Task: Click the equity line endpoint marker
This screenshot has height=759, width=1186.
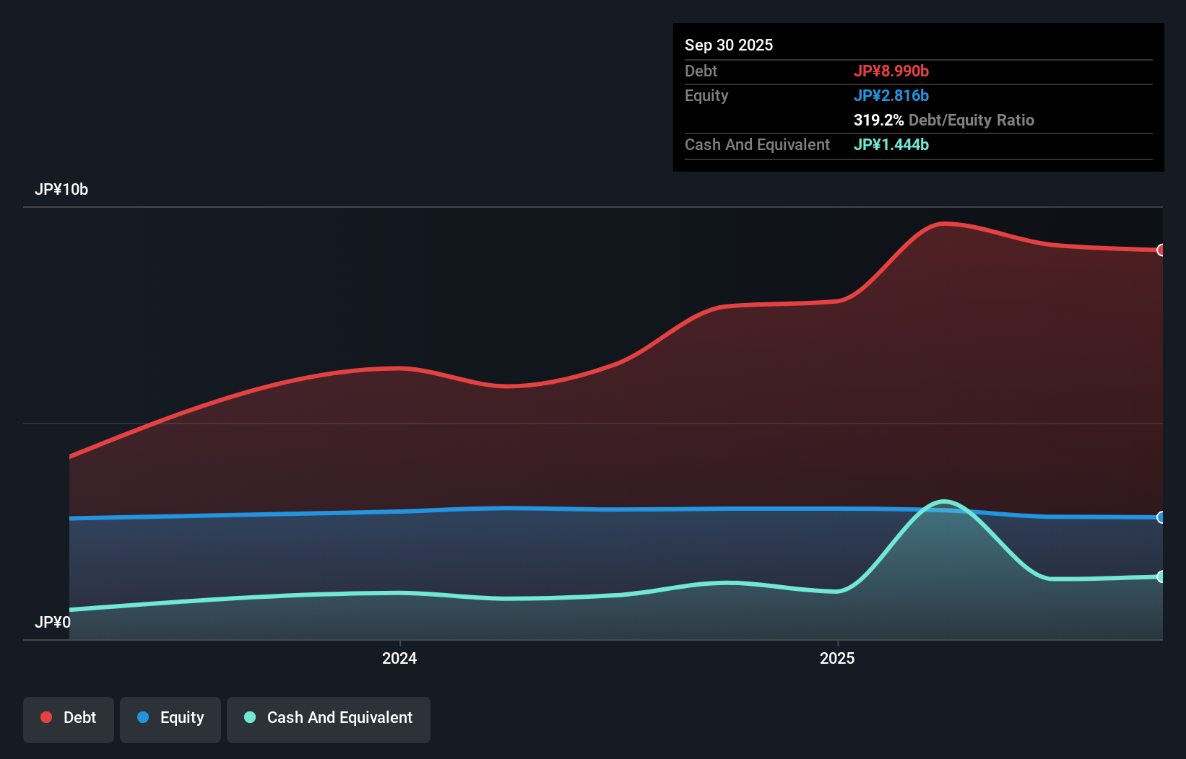Action: (x=1161, y=517)
